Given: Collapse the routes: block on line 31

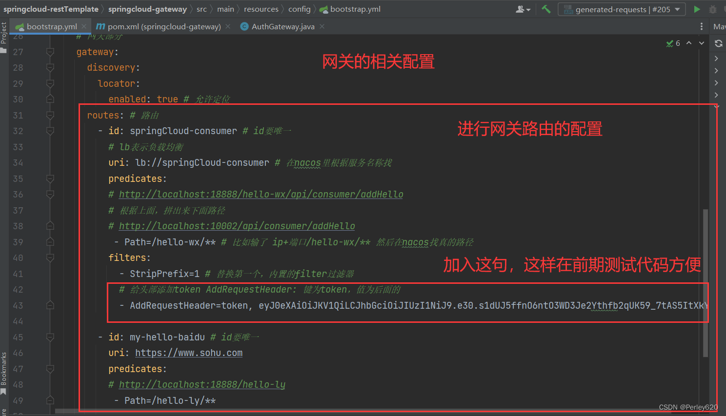Looking at the screenshot, I should (50, 115).
